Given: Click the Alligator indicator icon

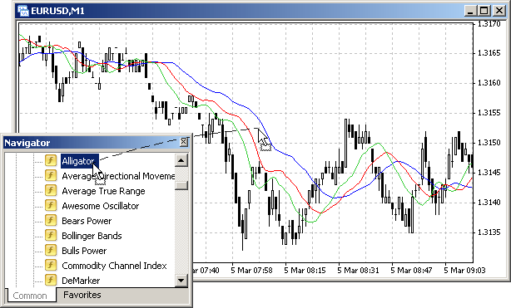Looking at the screenshot, I should 51,160.
